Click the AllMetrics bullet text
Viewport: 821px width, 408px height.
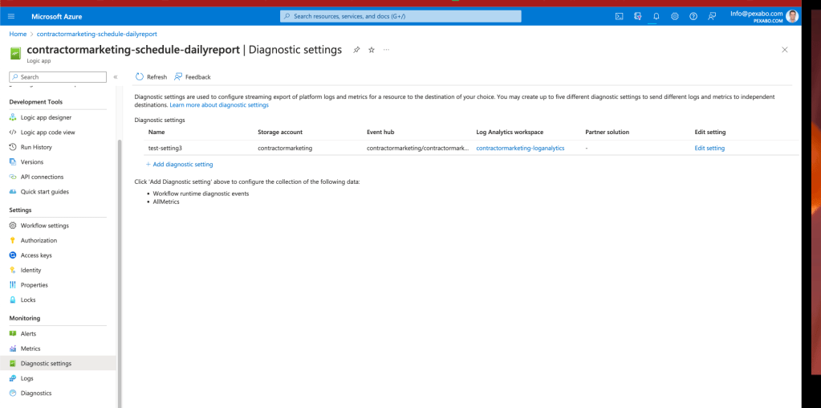coord(166,202)
